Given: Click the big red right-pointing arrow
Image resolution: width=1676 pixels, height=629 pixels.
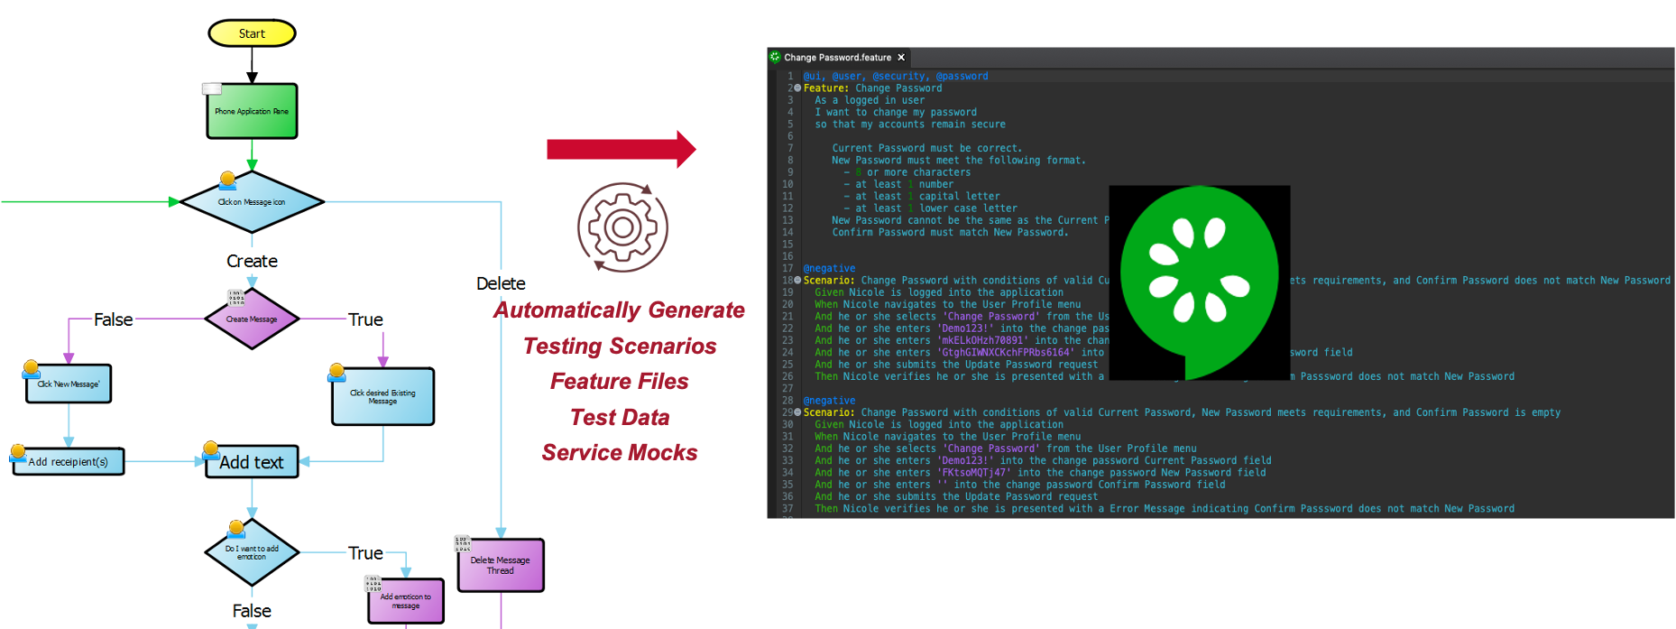Looking at the screenshot, I should click(x=622, y=149).
